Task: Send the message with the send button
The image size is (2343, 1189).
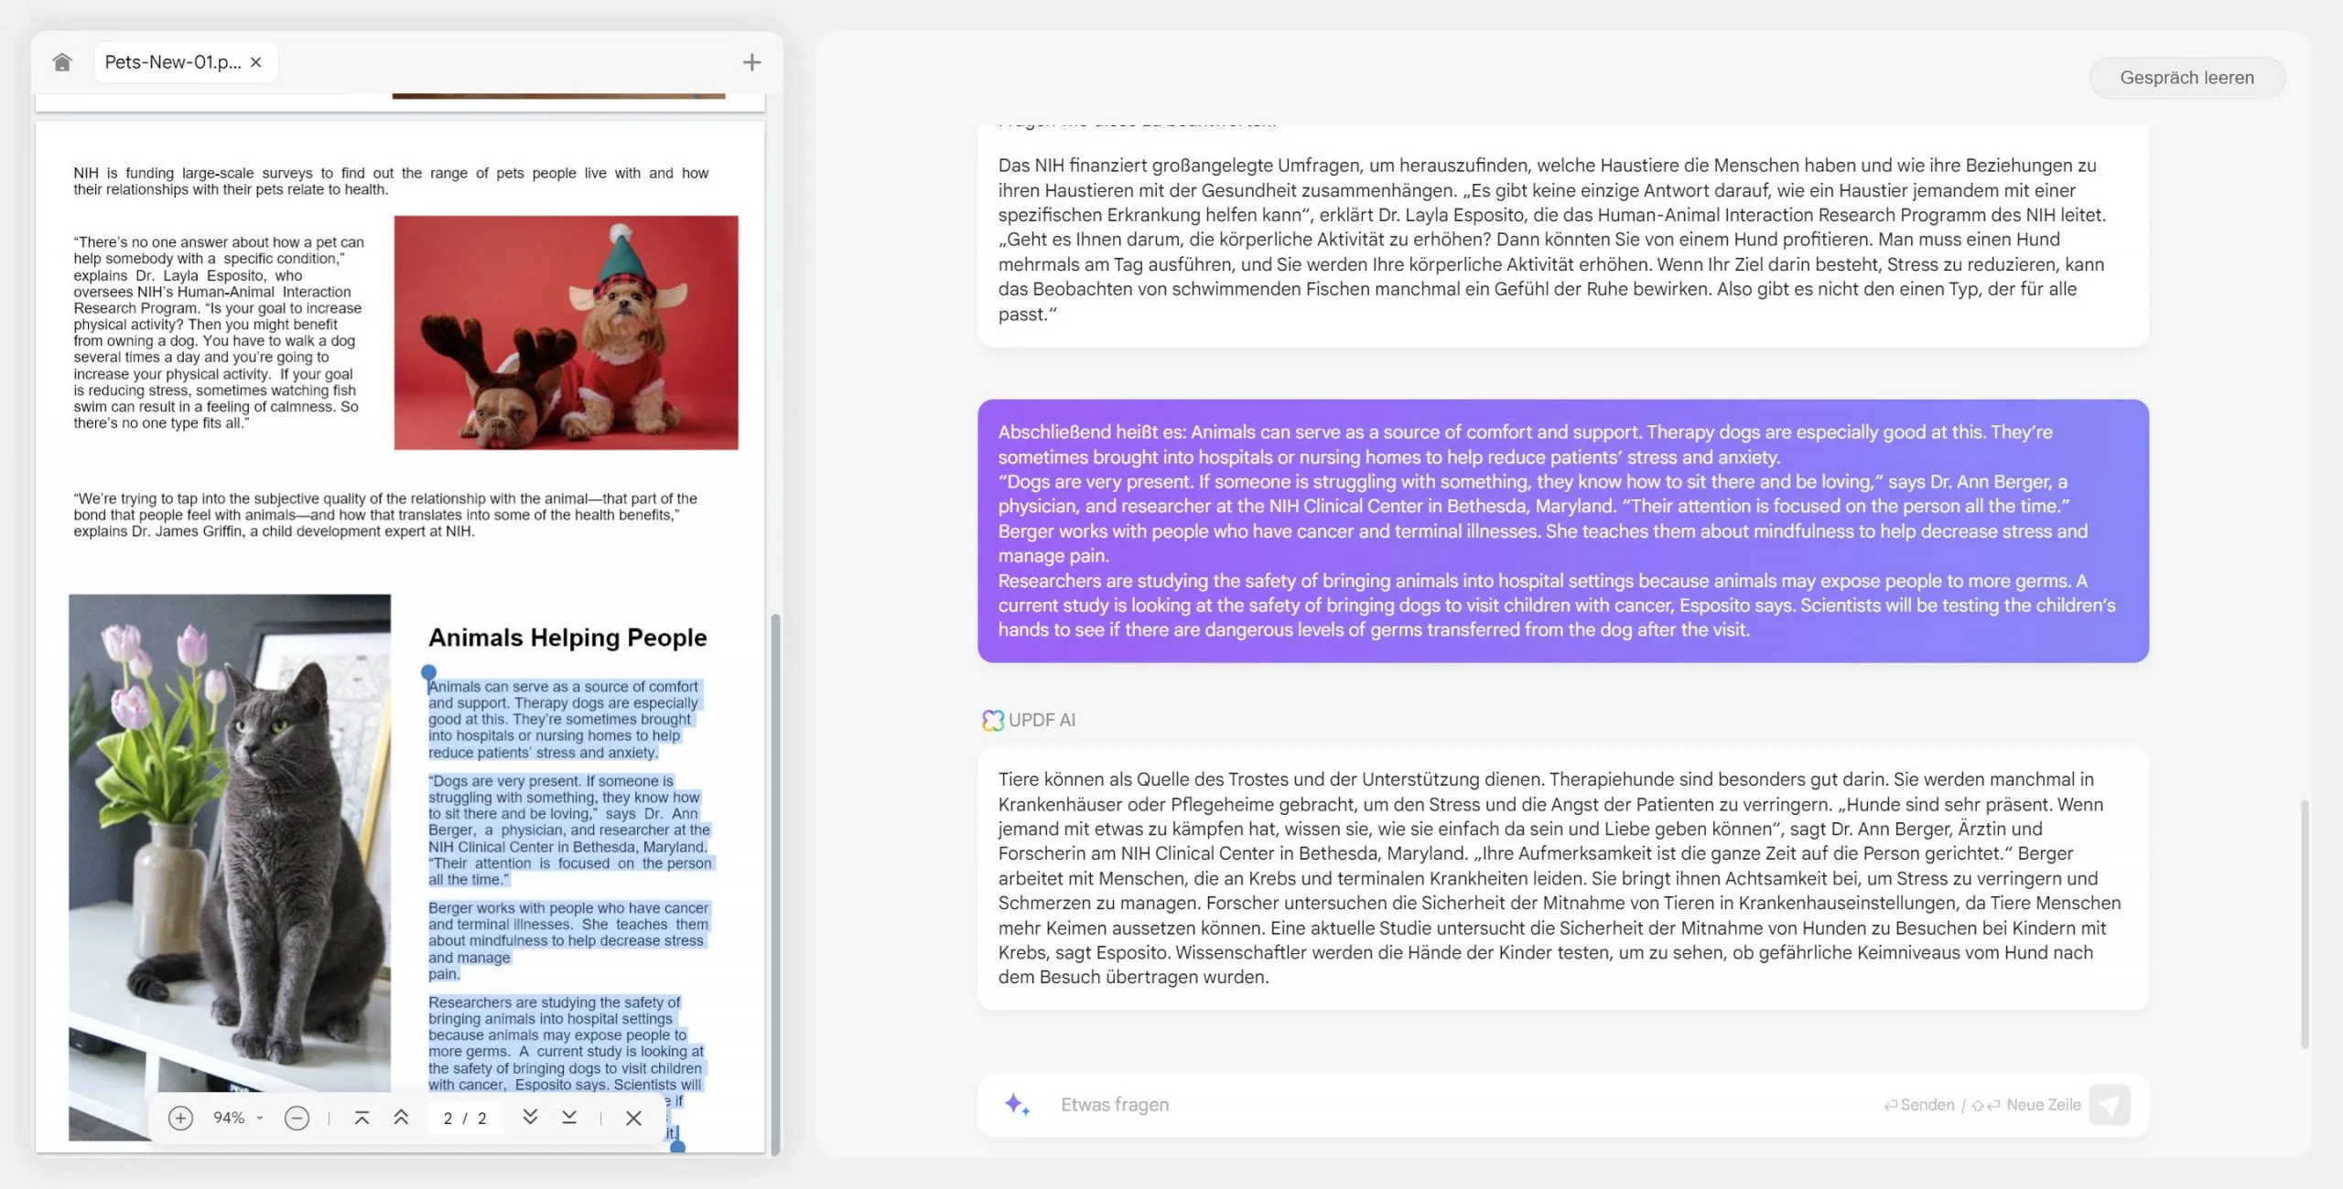Action: 2110,1105
